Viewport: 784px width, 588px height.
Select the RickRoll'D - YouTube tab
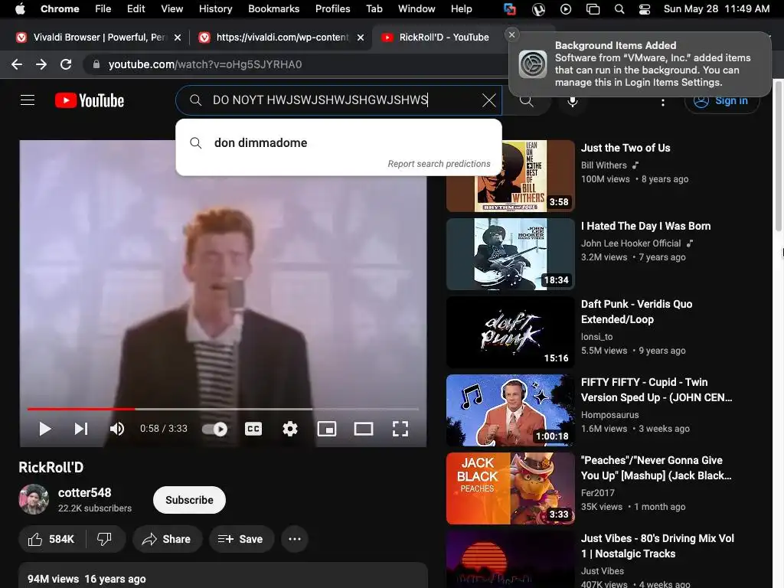click(444, 38)
